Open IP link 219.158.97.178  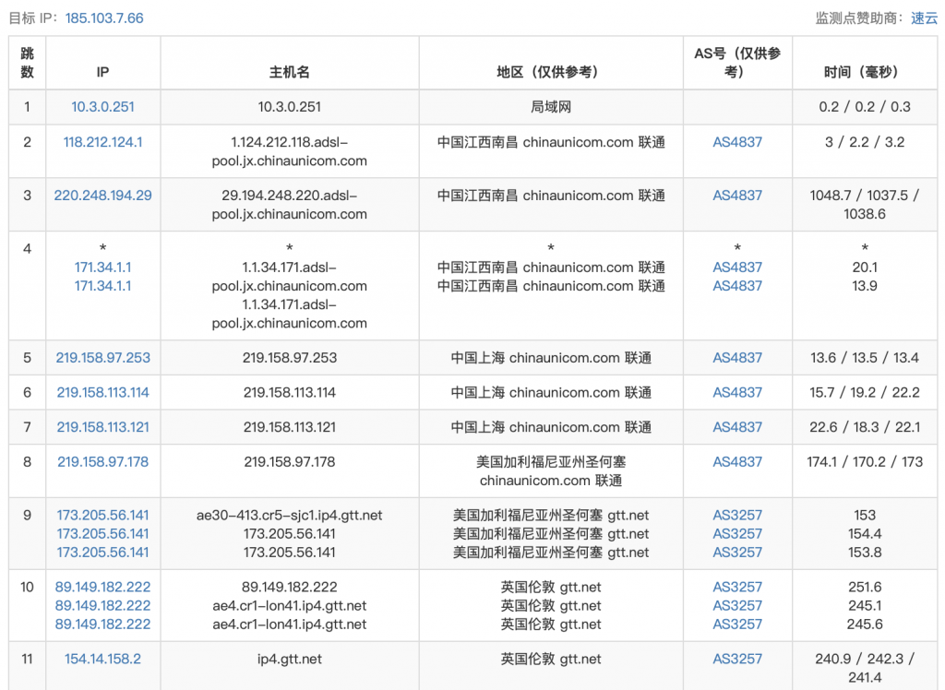click(103, 461)
